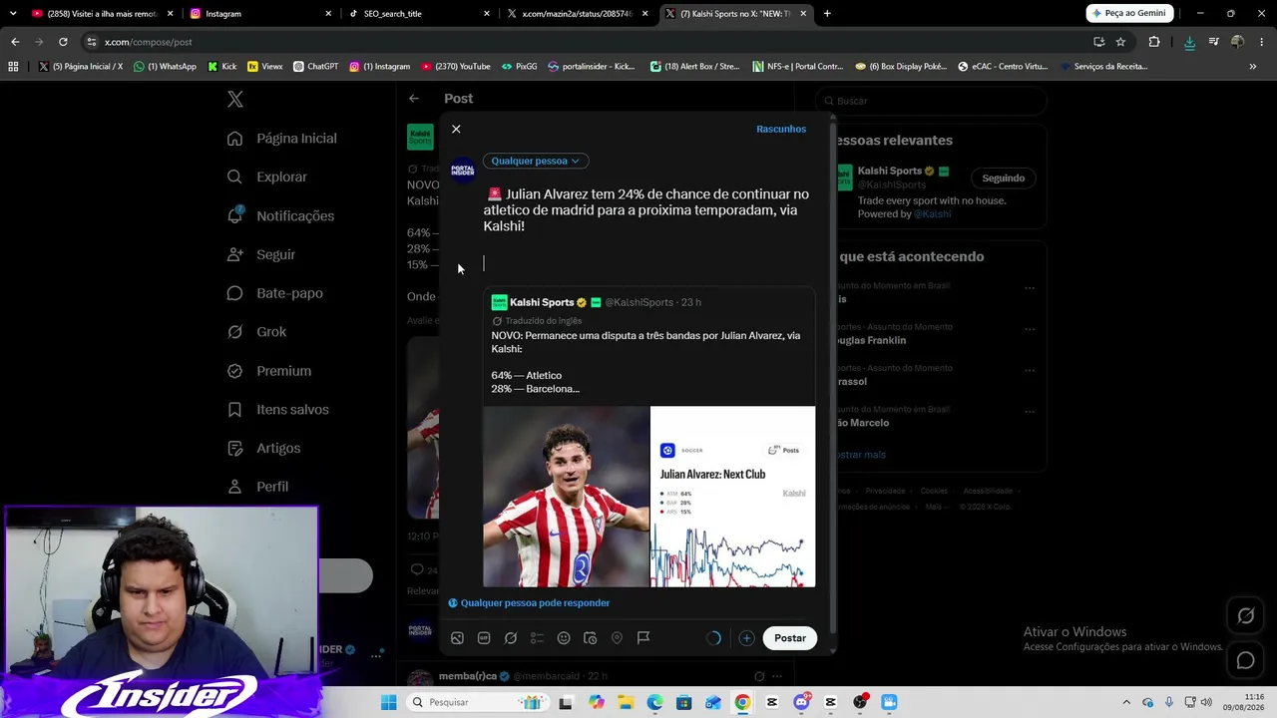Screen dimensions: 1277x718
Task: Change who can reply: Qualquer pessoa pode responder
Action: (529, 603)
